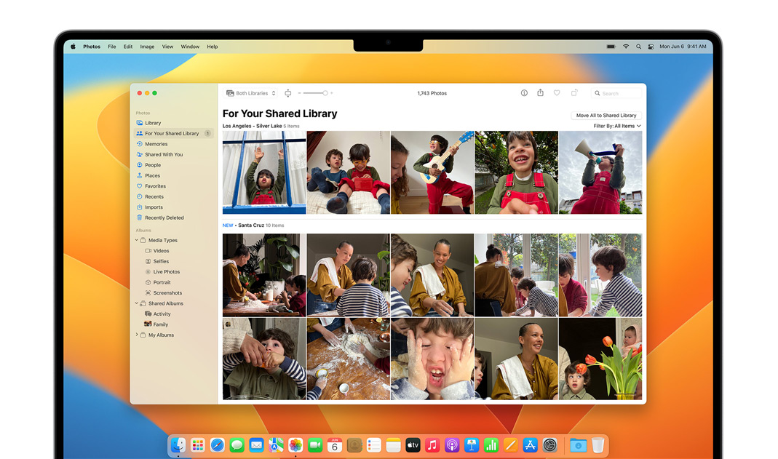Select the flour-covered dough table photo
Image resolution: width=778 pixels, height=459 pixels.
click(349, 359)
